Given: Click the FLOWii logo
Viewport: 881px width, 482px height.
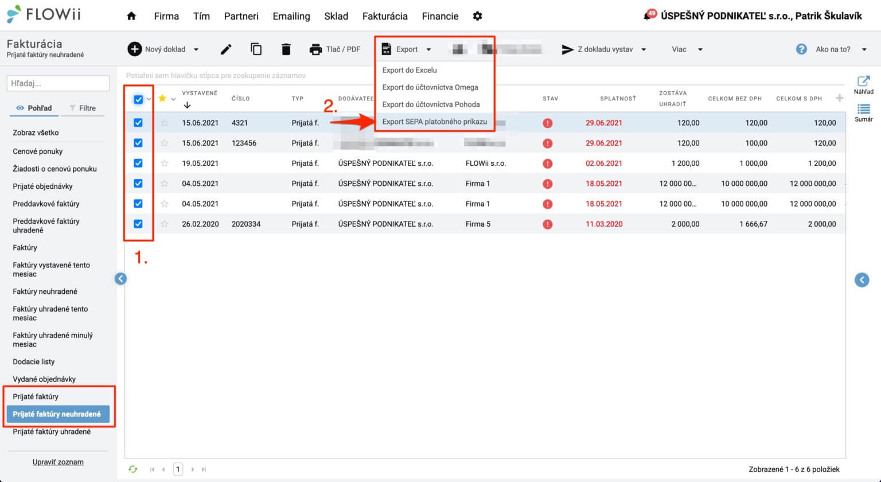Looking at the screenshot, I should point(44,14).
